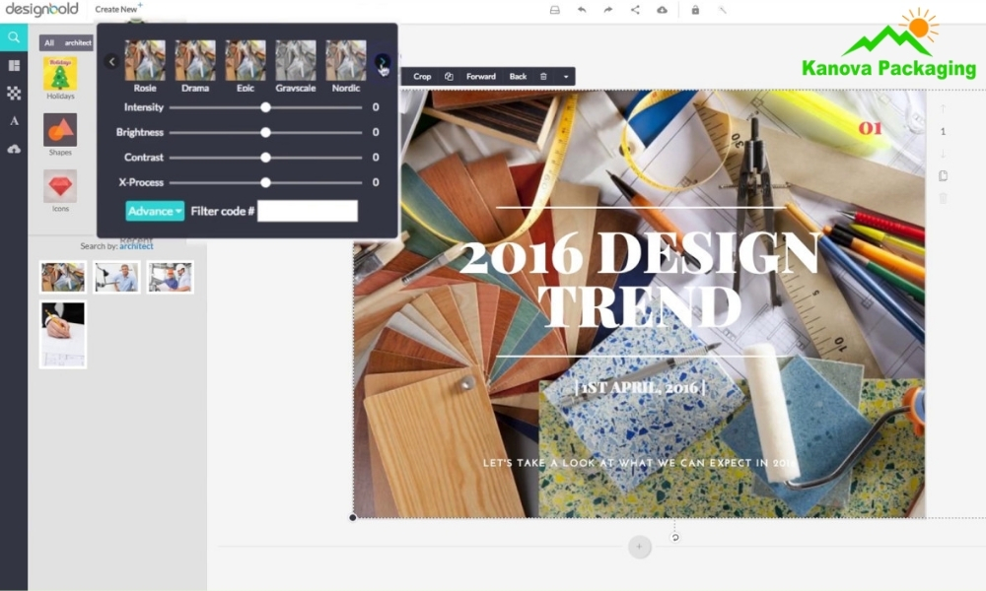This screenshot has width=986, height=591.
Task: Show previous filters with left chevron
Action: [x=111, y=61]
